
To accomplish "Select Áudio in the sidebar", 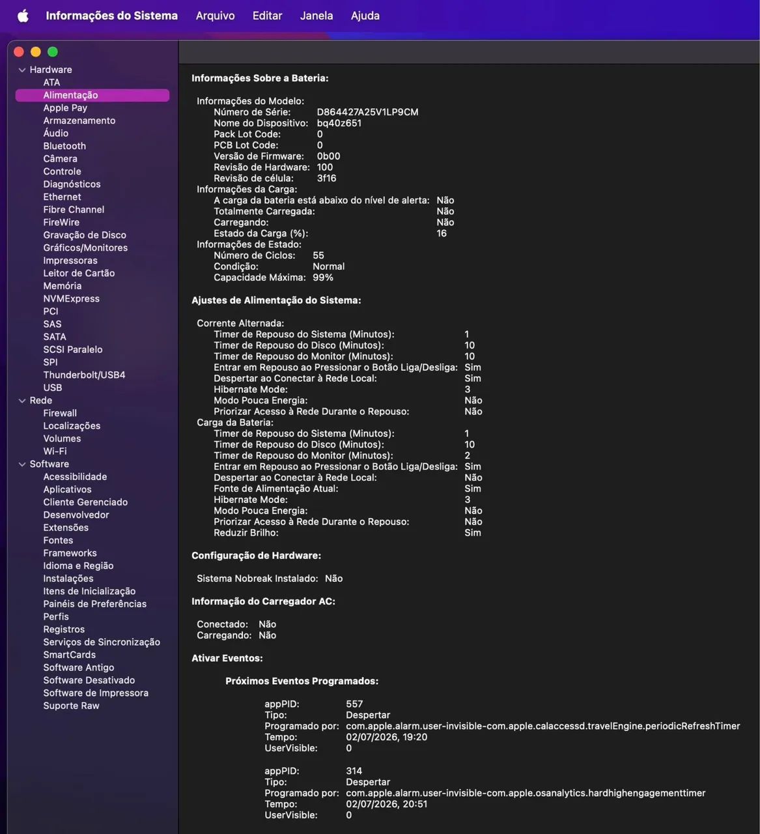I will pos(56,133).
